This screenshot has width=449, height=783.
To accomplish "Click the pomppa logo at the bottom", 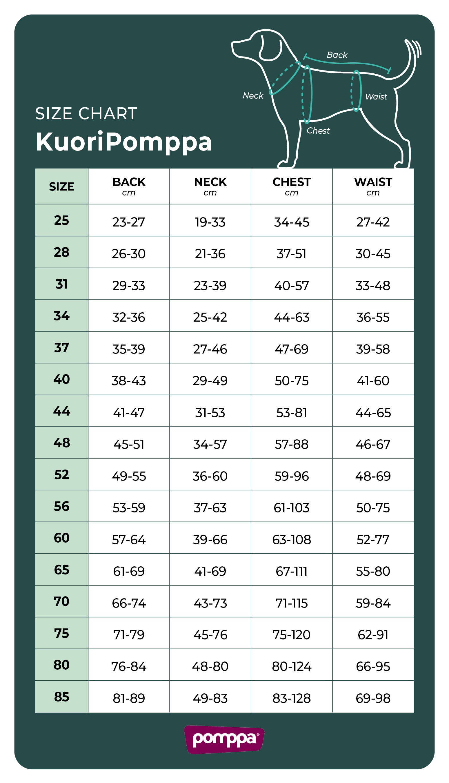I will tap(224, 739).
